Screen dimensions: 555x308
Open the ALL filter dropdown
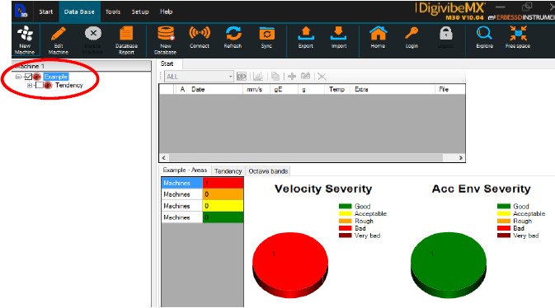199,77
